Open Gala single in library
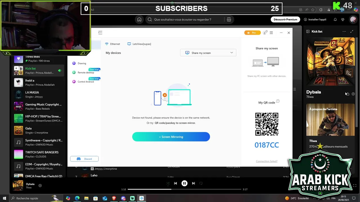 pyautogui.click(x=38, y=130)
